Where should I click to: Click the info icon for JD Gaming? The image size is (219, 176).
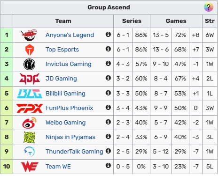(x=108, y=78)
